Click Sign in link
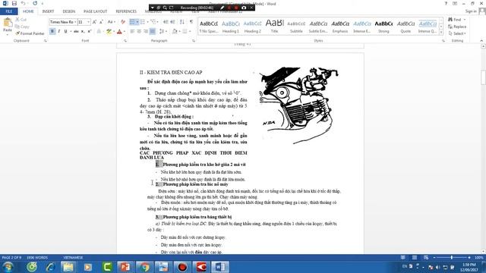The width and height of the screenshot is (486, 273). click(x=471, y=11)
